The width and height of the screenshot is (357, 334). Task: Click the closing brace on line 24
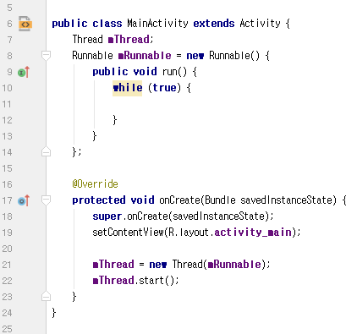(x=54, y=313)
